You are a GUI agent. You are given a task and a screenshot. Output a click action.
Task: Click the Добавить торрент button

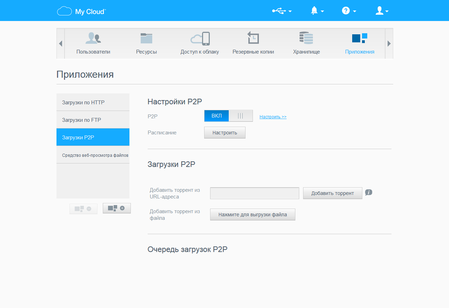pyautogui.click(x=333, y=193)
